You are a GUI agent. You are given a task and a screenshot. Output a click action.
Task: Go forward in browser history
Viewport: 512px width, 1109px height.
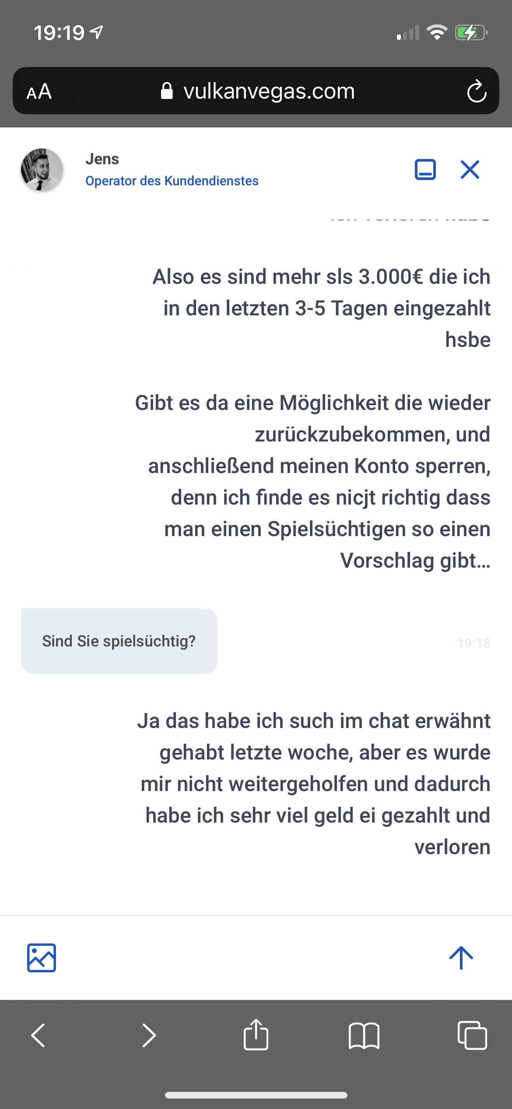(x=149, y=1035)
